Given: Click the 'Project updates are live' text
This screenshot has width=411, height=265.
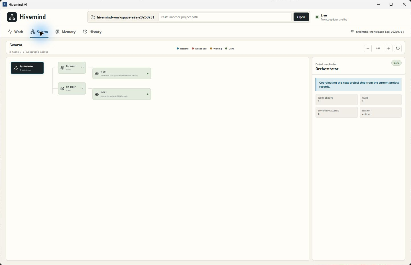Looking at the screenshot, I should 334,20.
